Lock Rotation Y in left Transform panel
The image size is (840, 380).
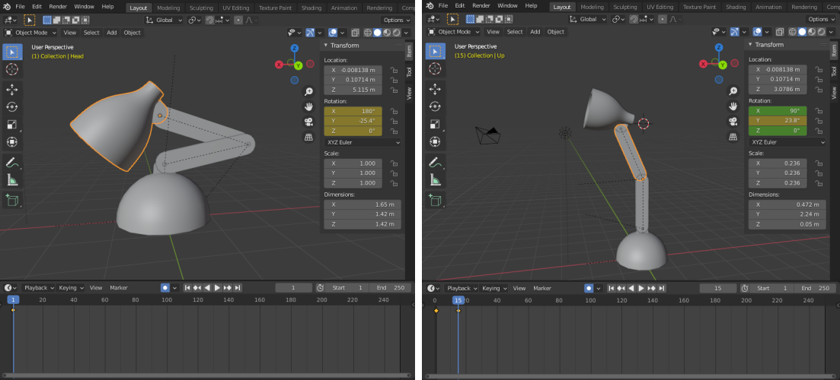pos(393,121)
